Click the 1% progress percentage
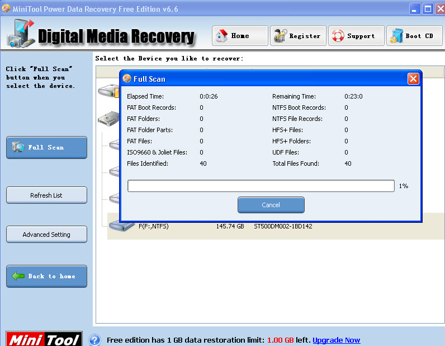Viewport: 445px width, 346px height. (x=404, y=186)
